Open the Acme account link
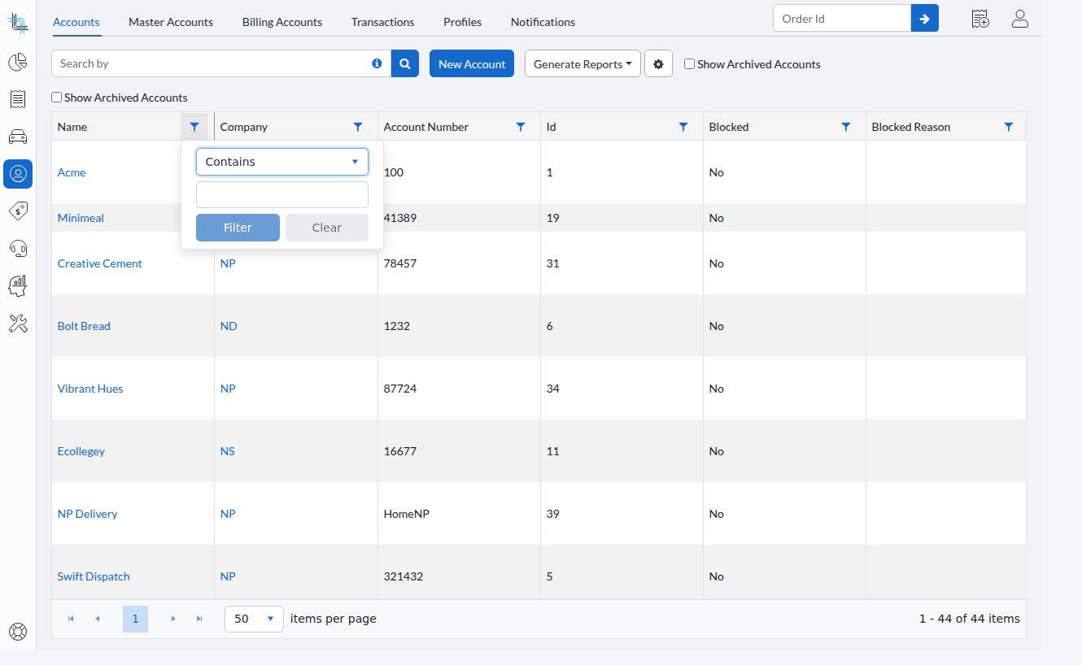 click(72, 172)
